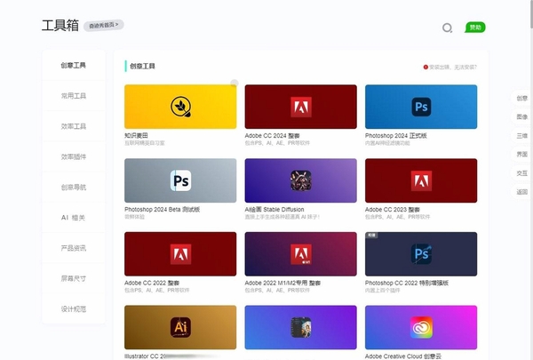Viewport: 533px width, 360px height.
Task: Click the Adobe logo on CC 2023 card
Action: click(x=421, y=180)
